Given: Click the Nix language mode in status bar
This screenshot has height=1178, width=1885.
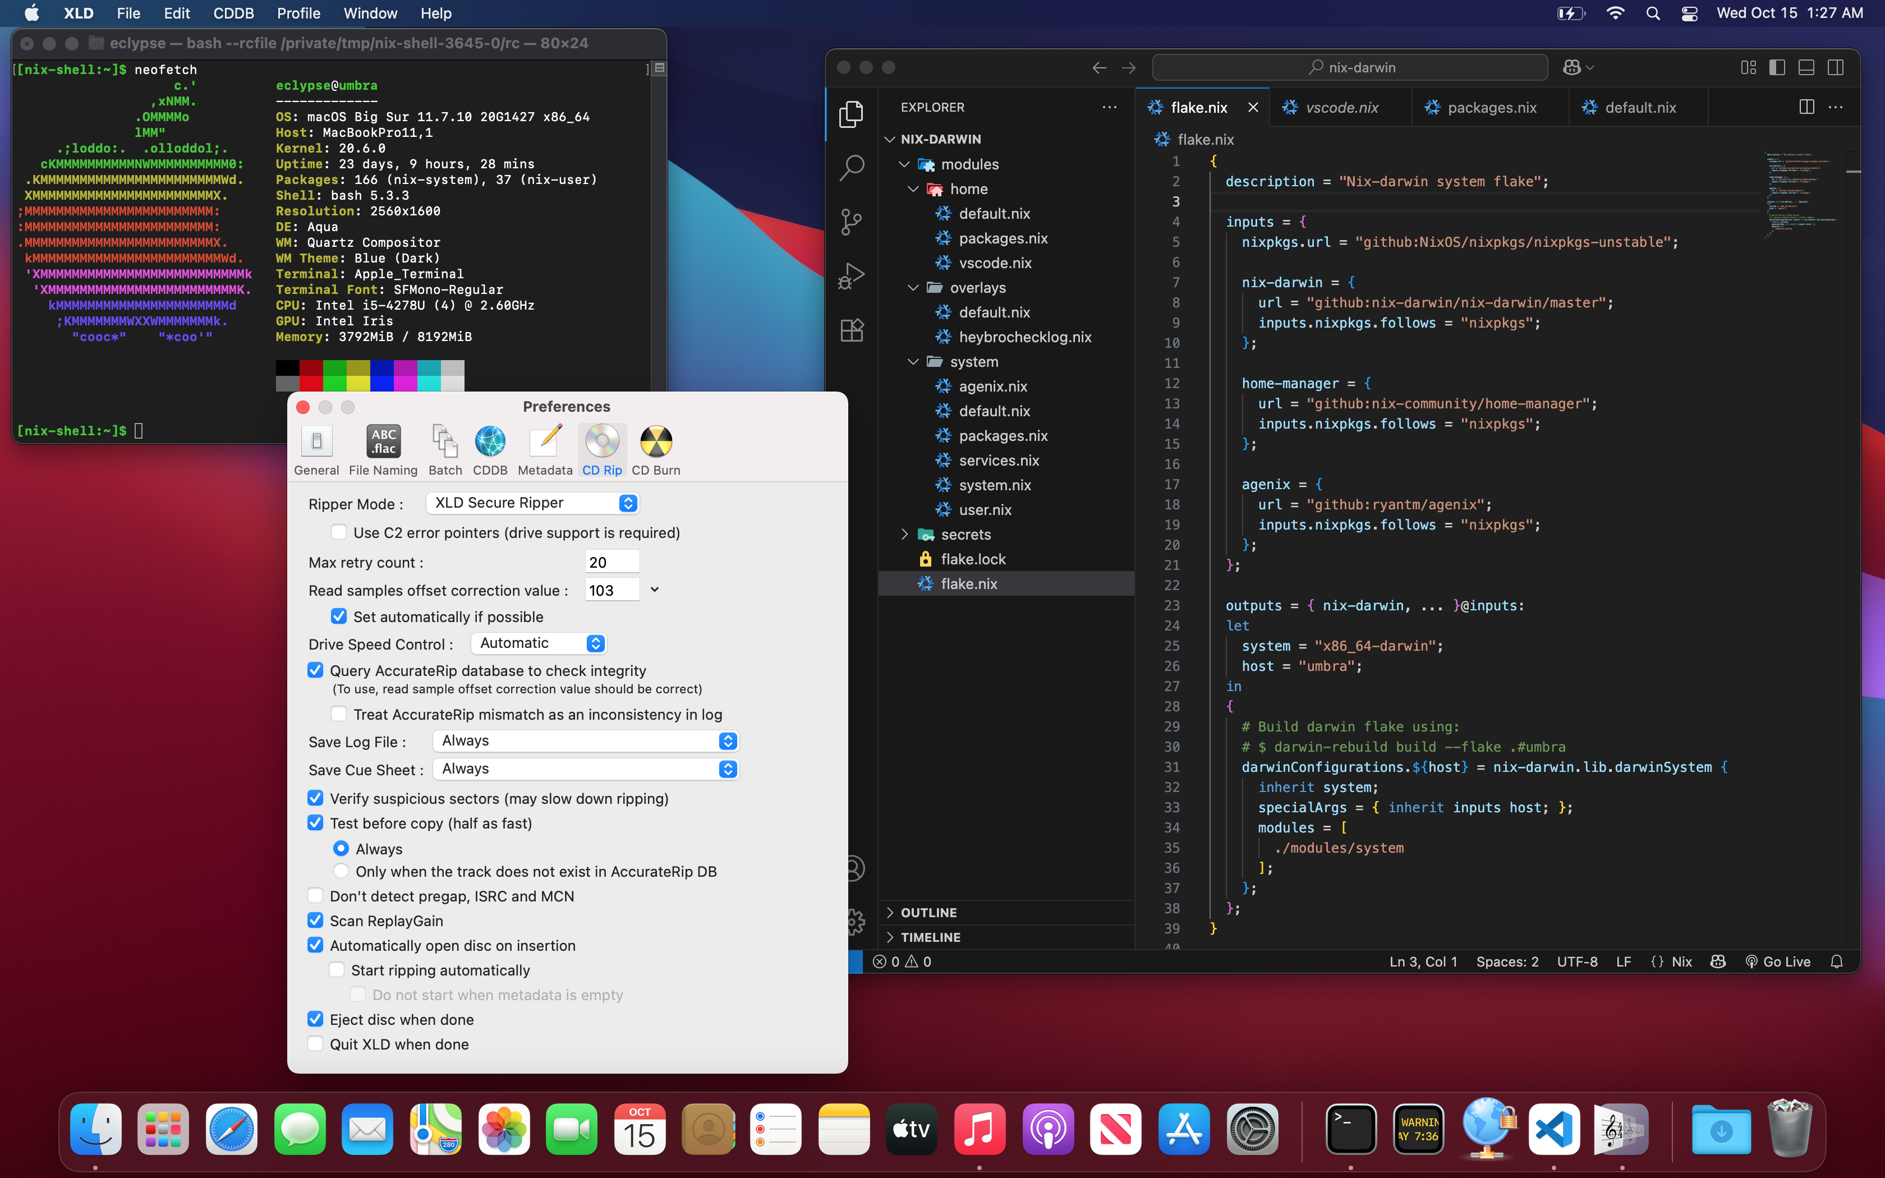Looking at the screenshot, I should pos(1681,961).
